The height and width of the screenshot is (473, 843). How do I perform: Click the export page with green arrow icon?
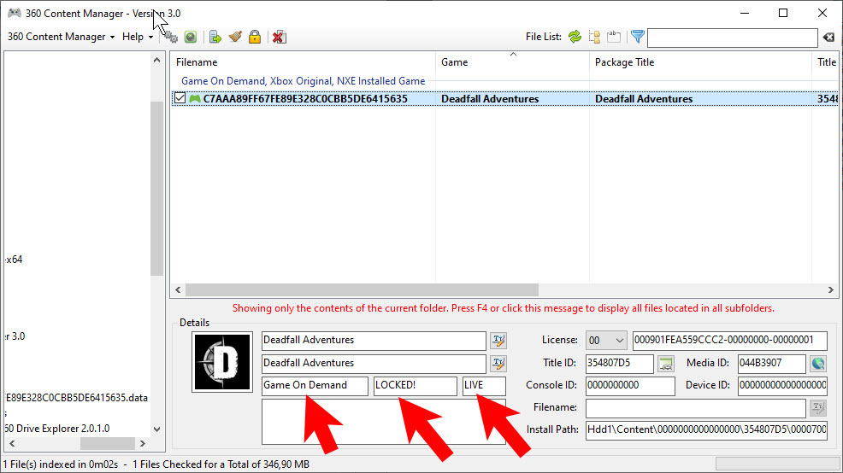[215, 37]
